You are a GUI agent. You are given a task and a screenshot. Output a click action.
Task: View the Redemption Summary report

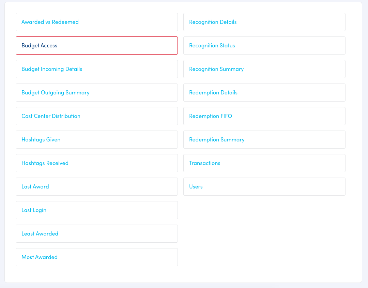click(x=217, y=140)
